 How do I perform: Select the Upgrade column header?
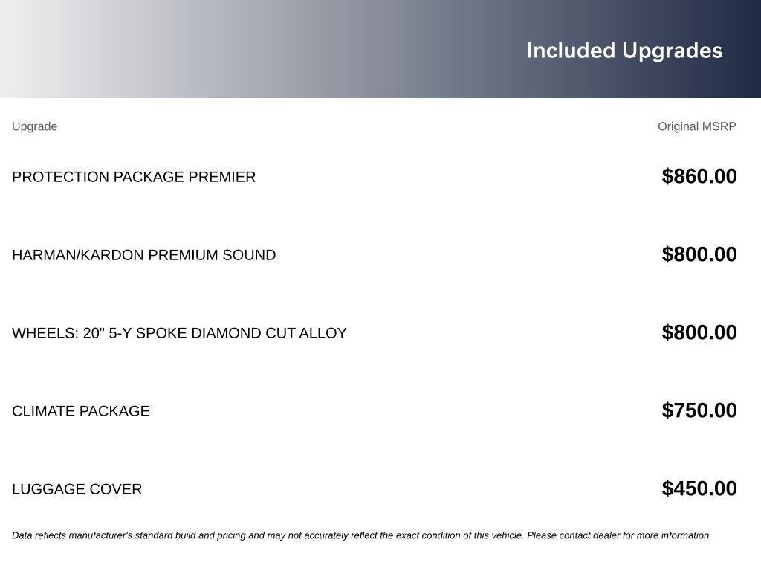34,126
